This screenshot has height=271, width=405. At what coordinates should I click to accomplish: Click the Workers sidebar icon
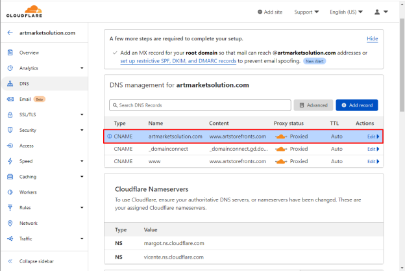[10, 192]
